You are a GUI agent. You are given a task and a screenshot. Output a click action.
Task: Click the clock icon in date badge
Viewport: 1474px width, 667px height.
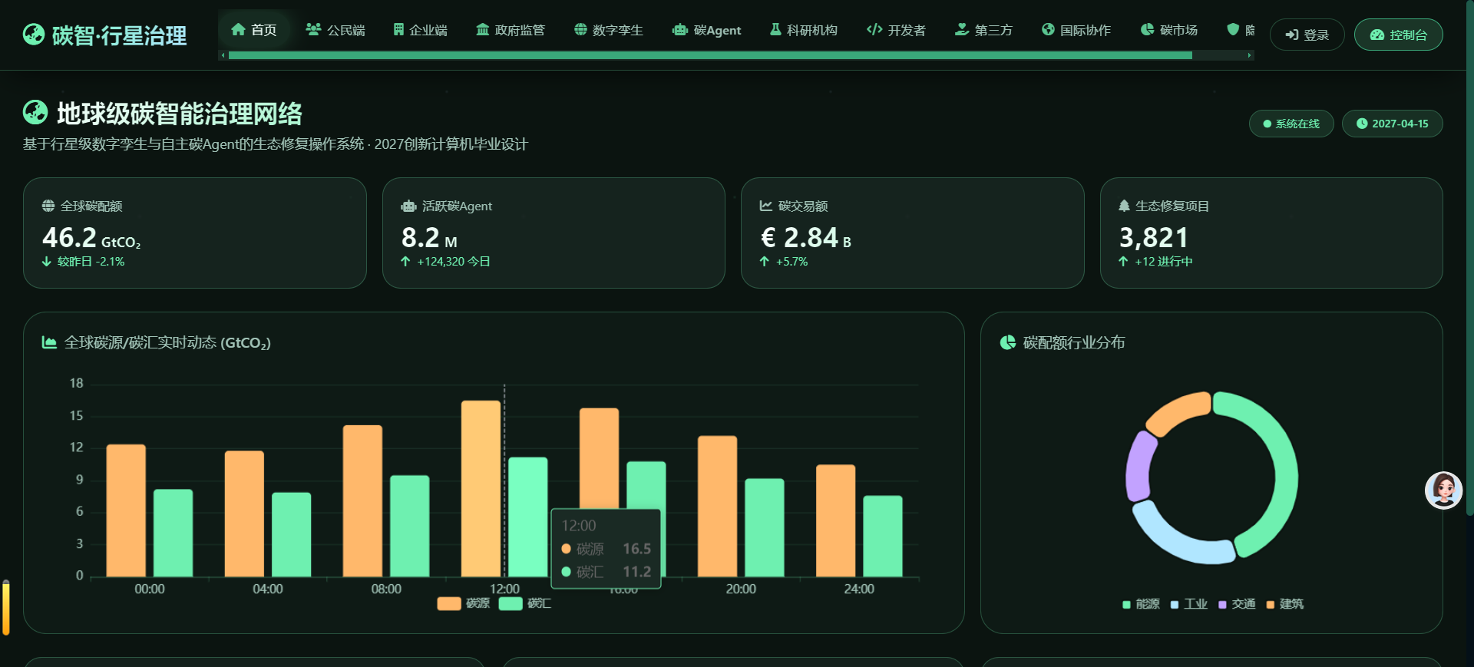click(x=1362, y=124)
